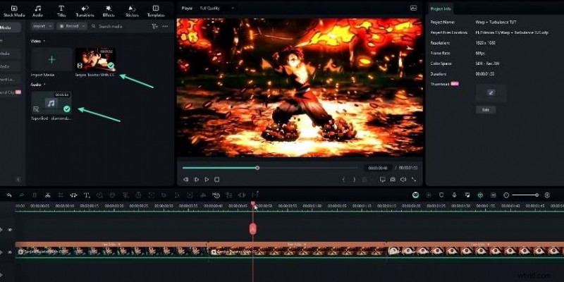
Task: Expand the Record dropdown
Action: (71, 26)
